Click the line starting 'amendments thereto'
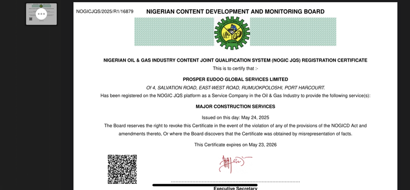The height and width of the screenshot is (190, 410). [235, 134]
